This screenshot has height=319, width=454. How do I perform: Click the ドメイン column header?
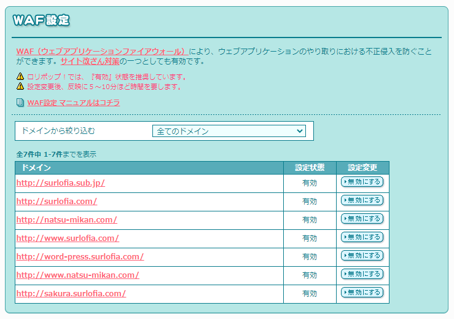tap(36, 168)
